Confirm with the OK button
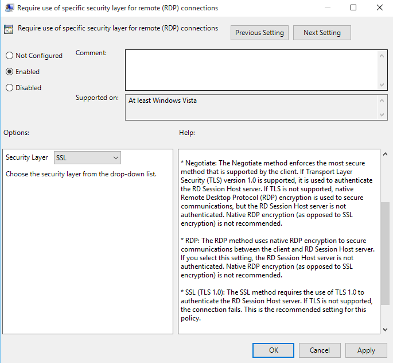393x363 pixels. [x=273, y=350]
